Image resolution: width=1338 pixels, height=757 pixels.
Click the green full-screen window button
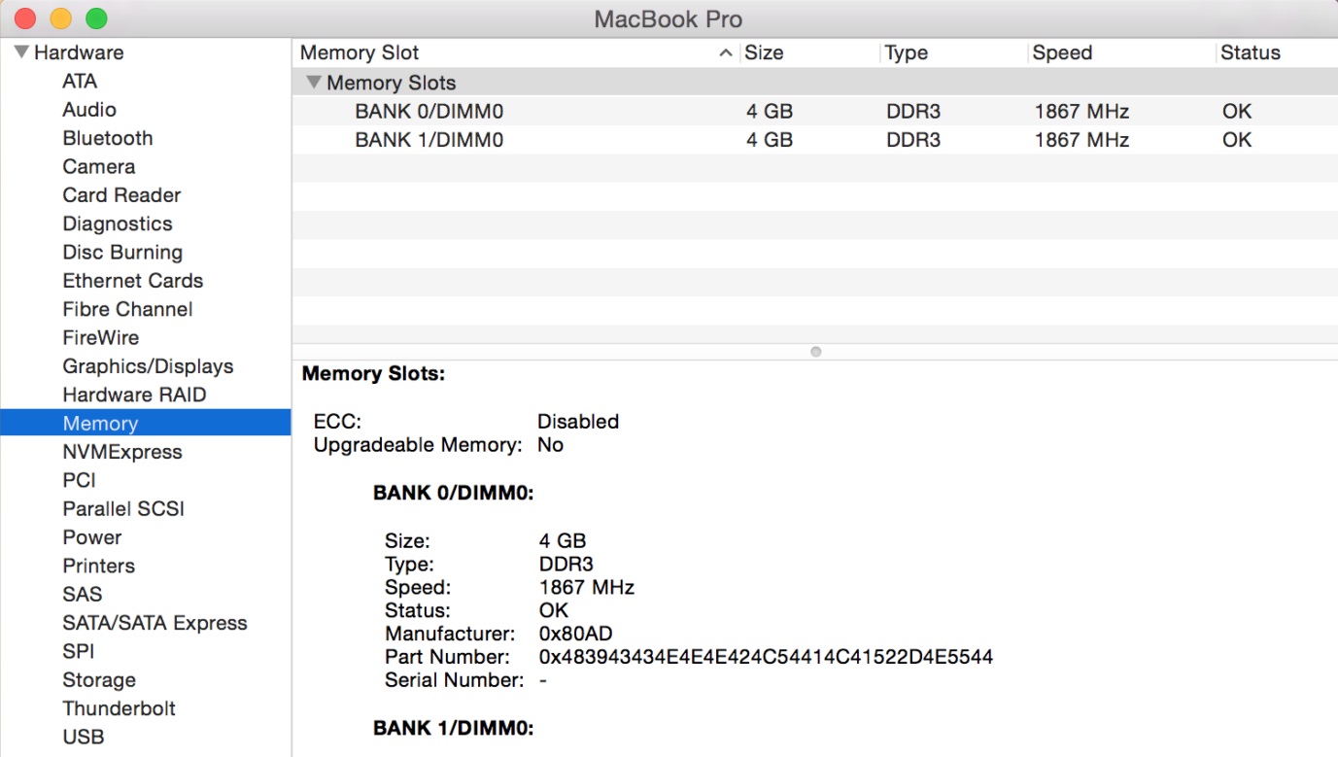tap(96, 18)
